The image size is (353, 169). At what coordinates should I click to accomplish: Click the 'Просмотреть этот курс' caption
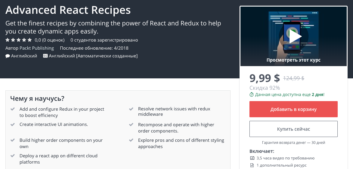tap(293, 60)
